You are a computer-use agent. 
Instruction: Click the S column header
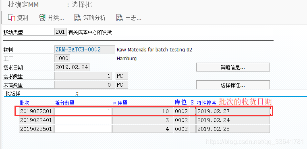[192, 102]
